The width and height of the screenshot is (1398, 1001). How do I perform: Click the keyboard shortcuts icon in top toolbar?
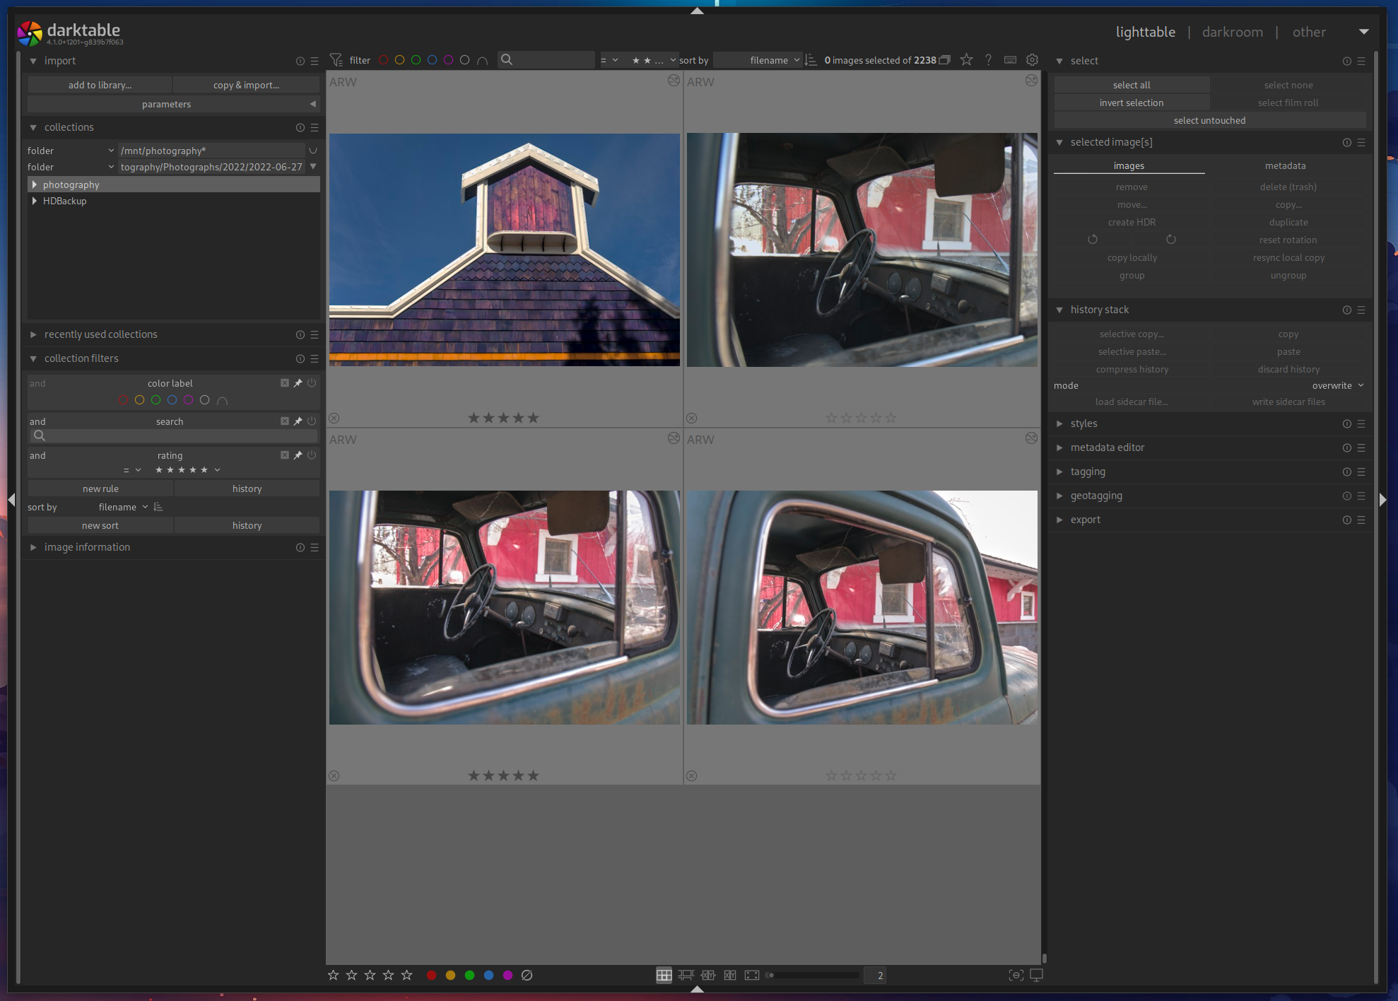pyautogui.click(x=1010, y=60)
